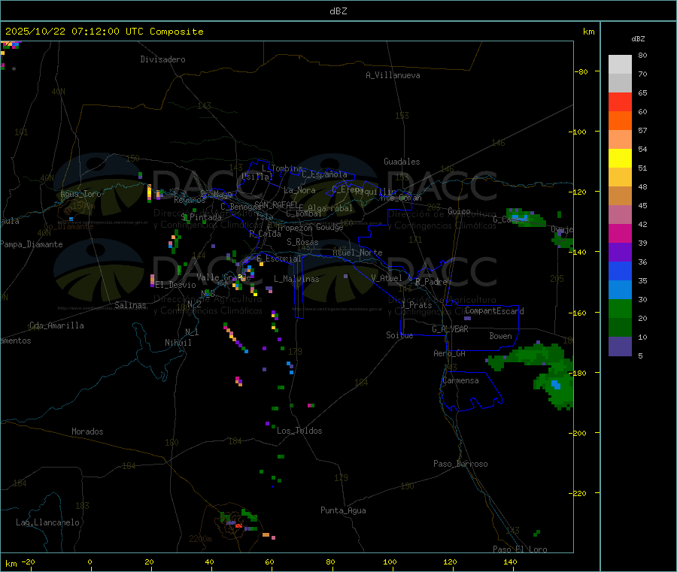Click the R_Padre place label
The image size is (677, 572).
[x=431, y=282]
